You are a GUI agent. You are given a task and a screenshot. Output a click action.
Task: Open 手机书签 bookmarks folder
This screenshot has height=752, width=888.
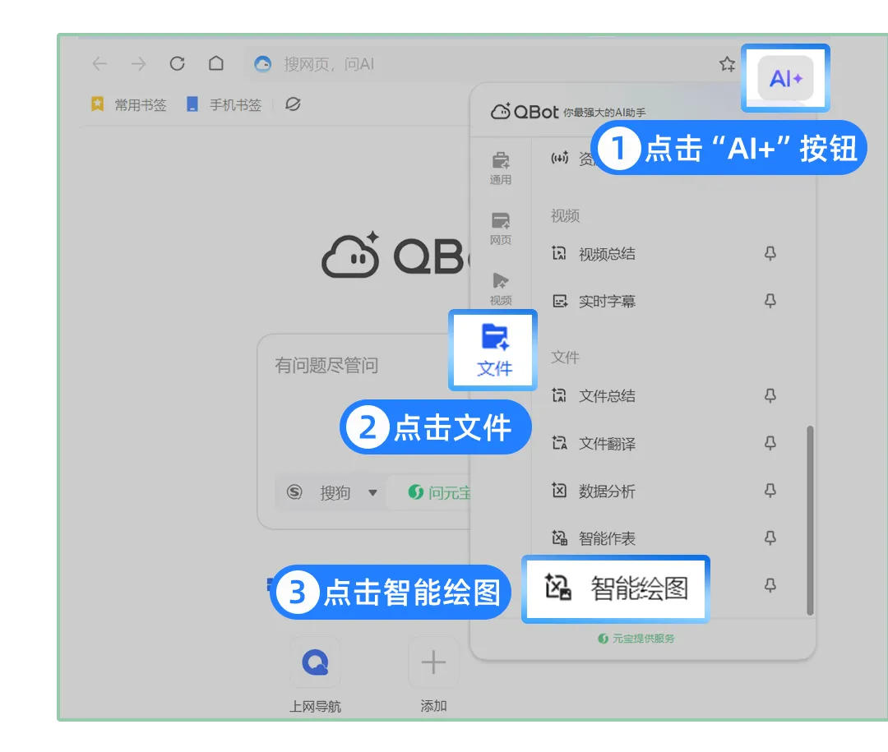click(x=224, y=104)
